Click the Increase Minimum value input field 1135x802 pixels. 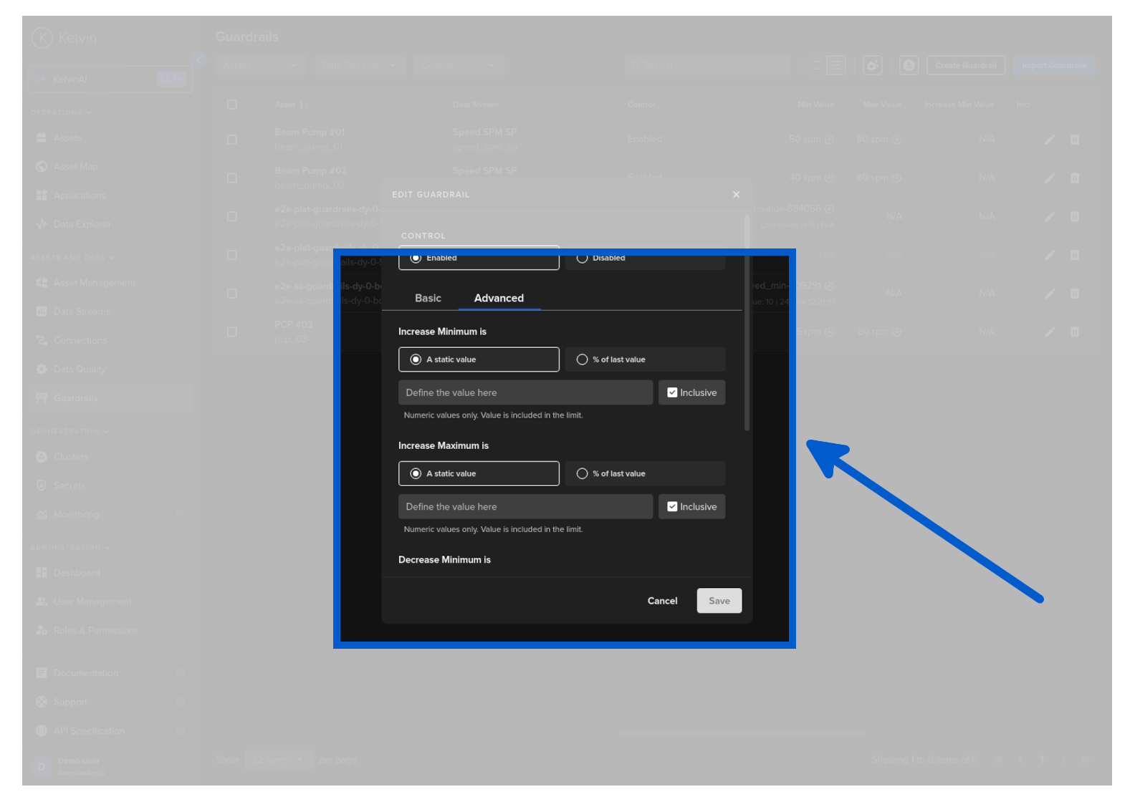[525, 392]
